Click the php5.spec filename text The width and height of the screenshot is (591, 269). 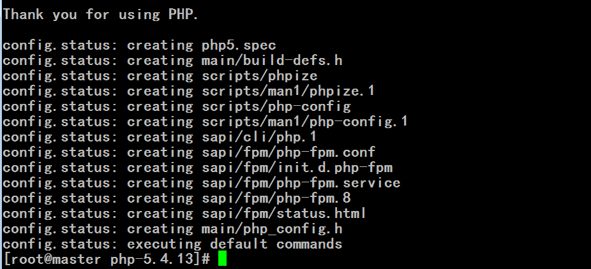pyautogui.click(x=234, y=45)
